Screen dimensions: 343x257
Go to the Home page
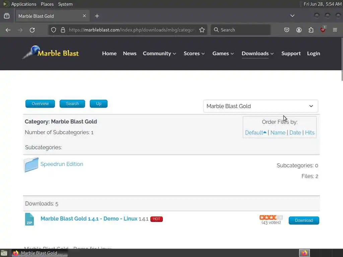coord(110,54)
